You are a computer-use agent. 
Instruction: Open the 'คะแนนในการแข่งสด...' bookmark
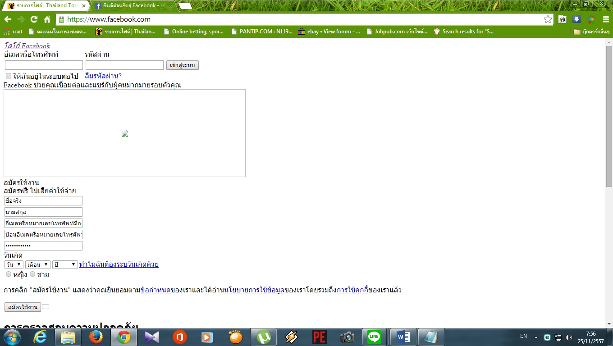(x=57, y=32)
